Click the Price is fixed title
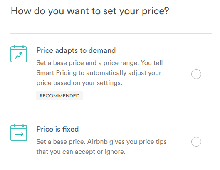This screenshot has height=170, width=220. [x=57, y=129]
